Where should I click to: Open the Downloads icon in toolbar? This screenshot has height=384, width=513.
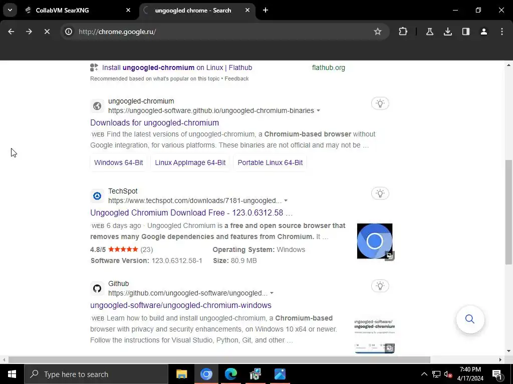click(447, 31)
